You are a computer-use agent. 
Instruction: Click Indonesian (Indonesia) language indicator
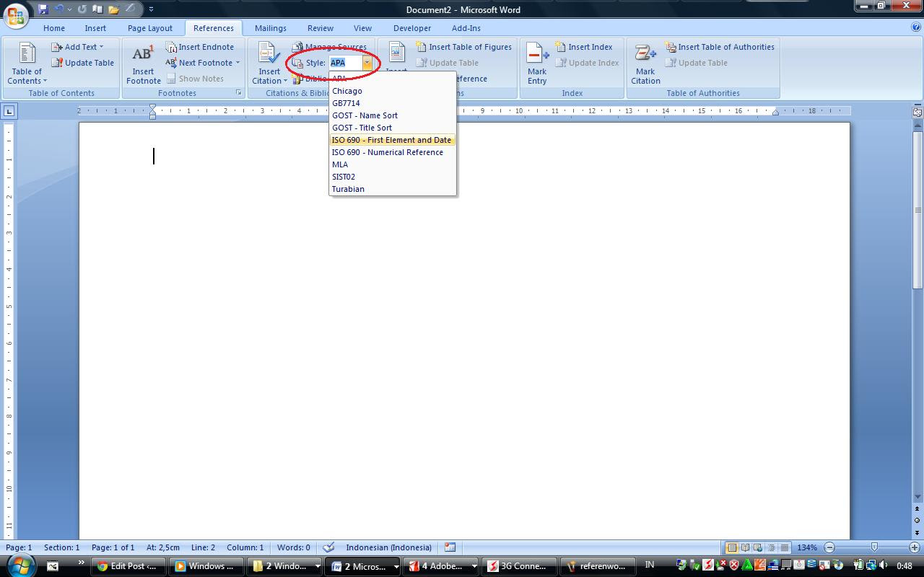388,547
